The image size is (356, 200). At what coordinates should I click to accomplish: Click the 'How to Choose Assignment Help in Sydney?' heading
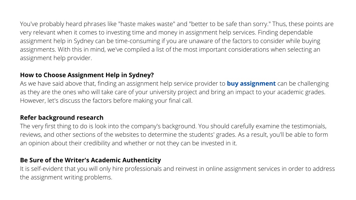point(87,75)
